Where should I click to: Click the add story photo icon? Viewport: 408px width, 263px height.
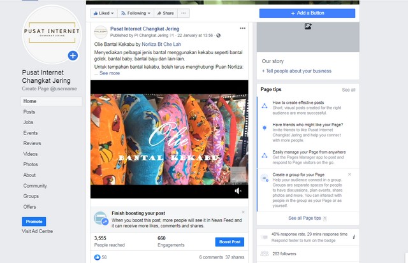click(x=308, y=27)
